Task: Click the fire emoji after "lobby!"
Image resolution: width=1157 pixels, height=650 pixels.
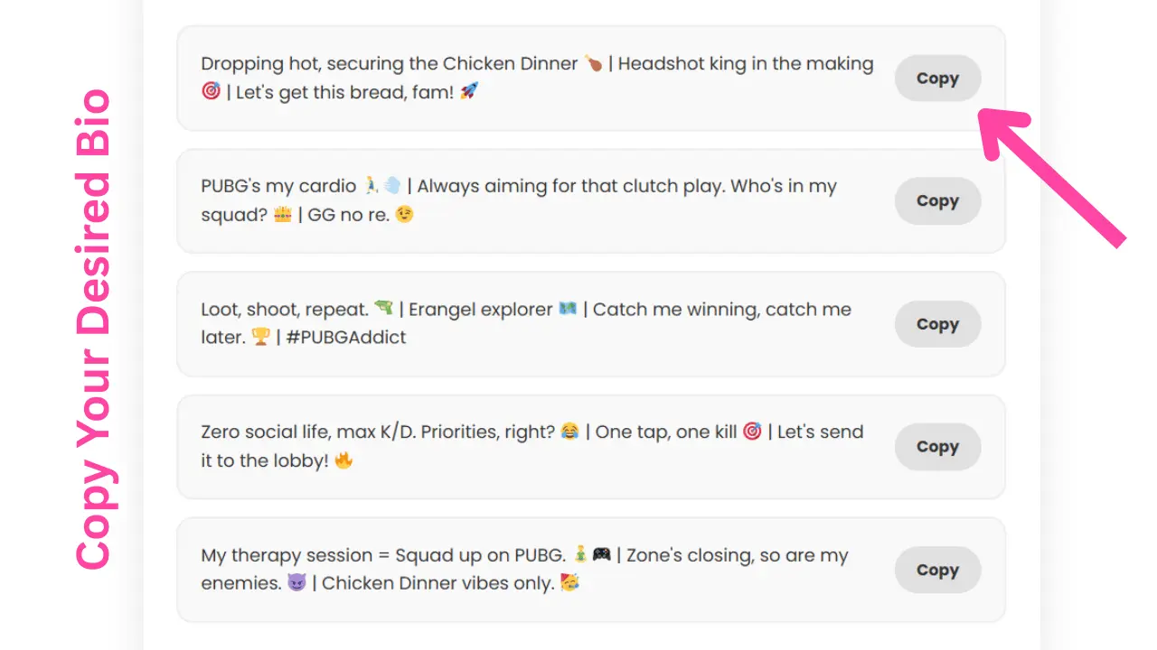Action: point(343,460)
